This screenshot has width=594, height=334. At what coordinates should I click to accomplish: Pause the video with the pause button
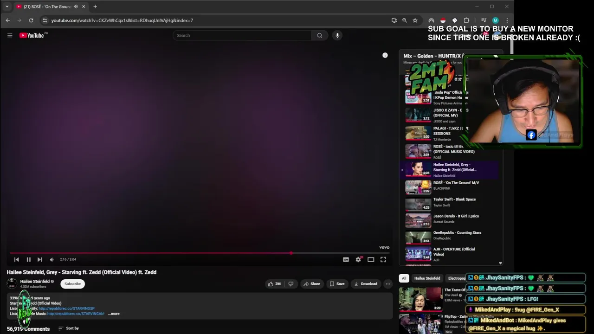click(x=28, y=259)
